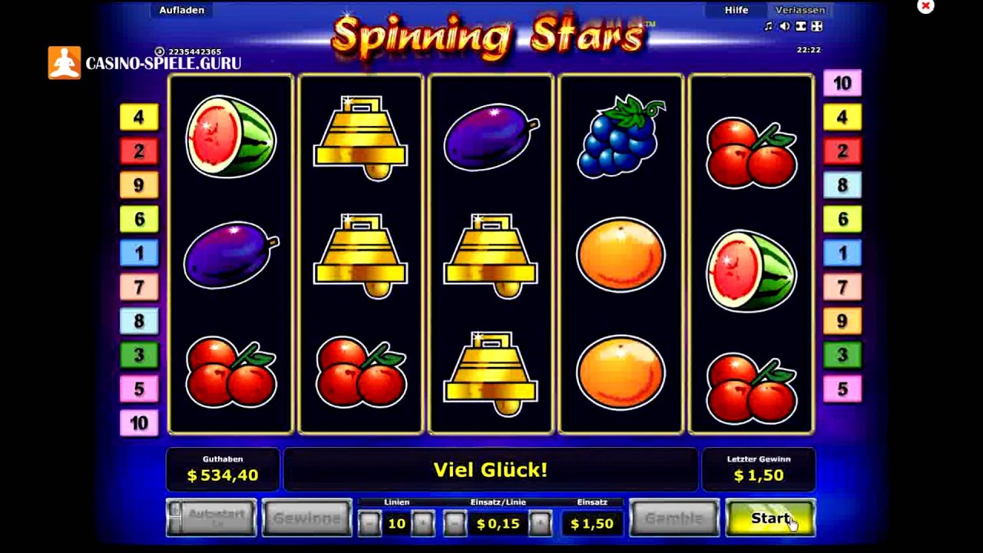Decrease the number of Linien
Image resolution: width=983 pixels, height=553 pixels.
tap(369, 524)
